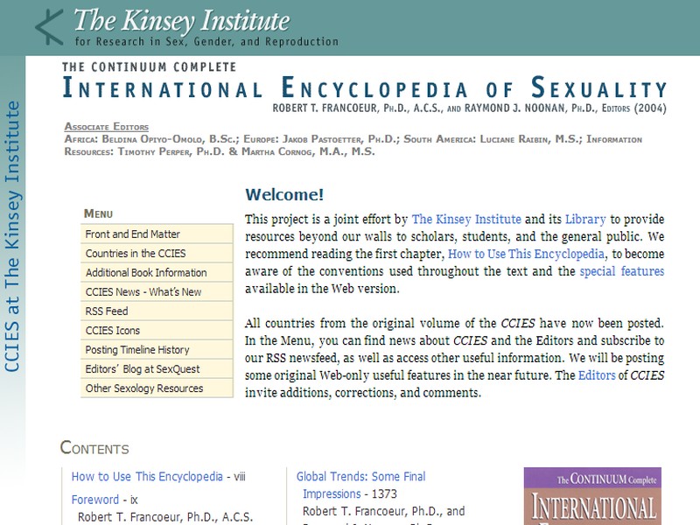
Task: Follow The Kinsey Institute link in welcome text
Action: 466,220
